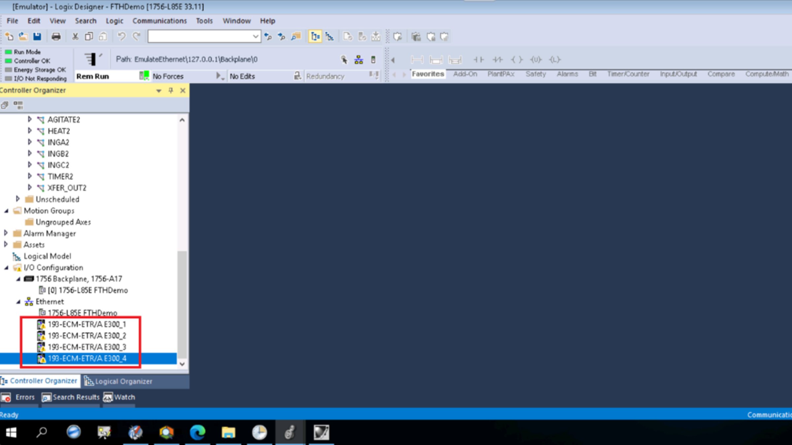The width and height of the screenshot is (792, 445).
Task: Open the File menu
Action: (13, 21)
